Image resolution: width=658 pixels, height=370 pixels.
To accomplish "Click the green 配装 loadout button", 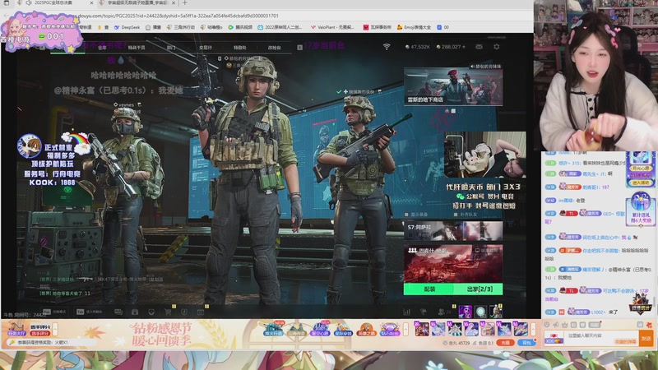I will point(429,289).
